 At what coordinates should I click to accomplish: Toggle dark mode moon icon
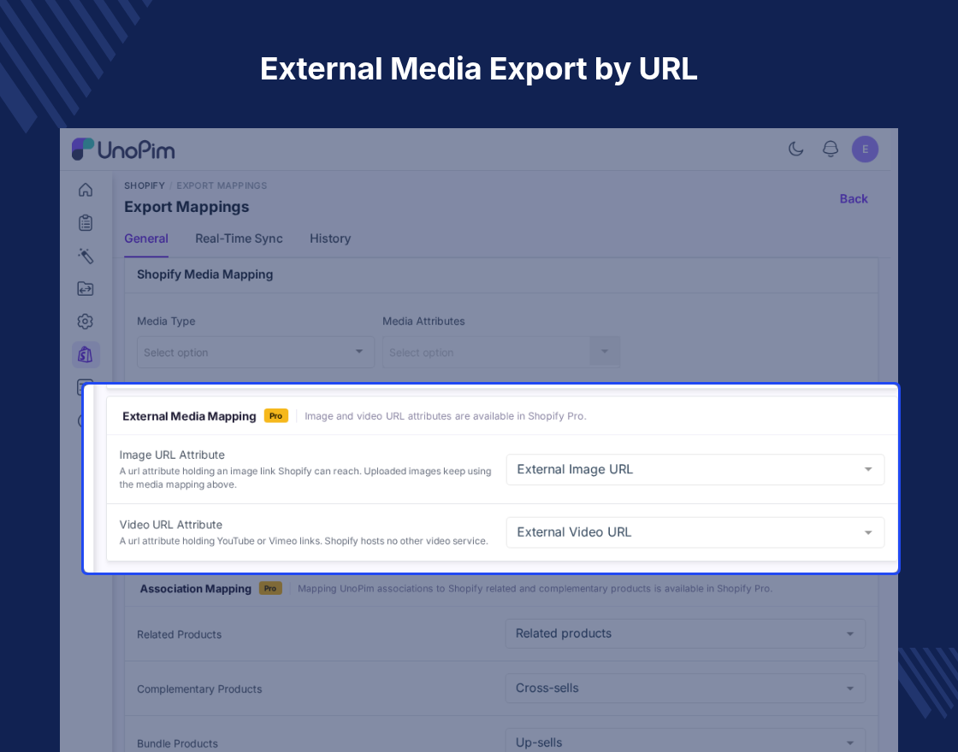click(795, 149)
